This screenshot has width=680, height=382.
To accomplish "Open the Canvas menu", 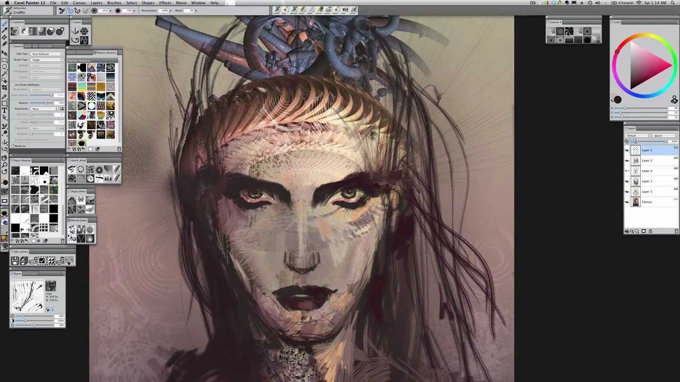I will pos(79,3).
